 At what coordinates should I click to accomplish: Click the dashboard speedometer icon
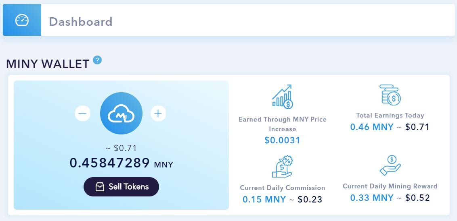pyautogui.click(x=22, y=21)
